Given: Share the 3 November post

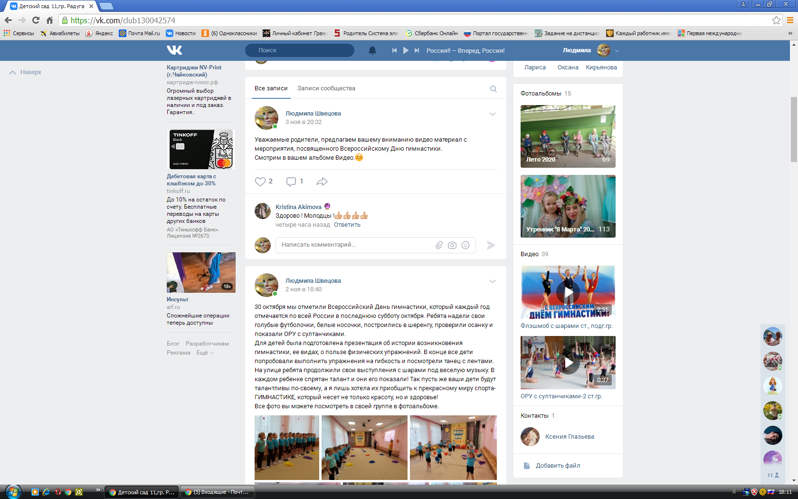Looking at the screenshot, I should point(322,182).
